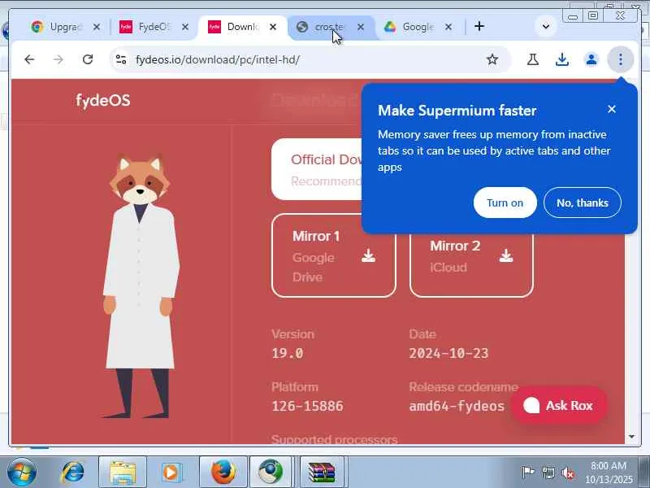
Task: Open Windows Media Player in taskbar
Action: pos(171,473)
